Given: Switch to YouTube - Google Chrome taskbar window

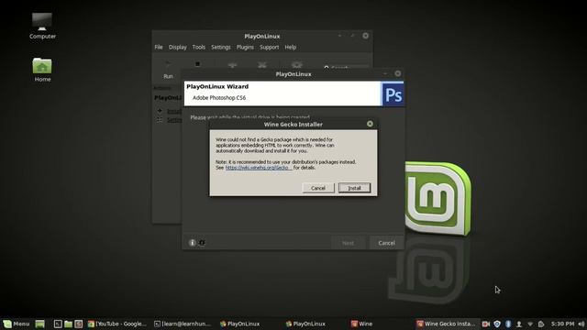Looking at the screenshot, I should pos(116,324).
